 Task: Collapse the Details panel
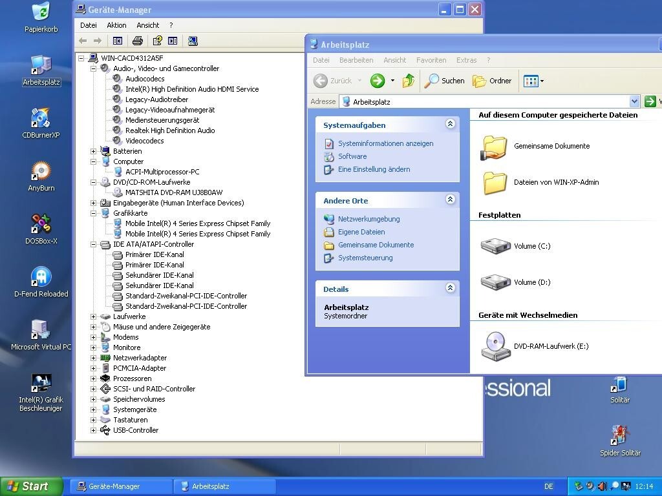450,288
